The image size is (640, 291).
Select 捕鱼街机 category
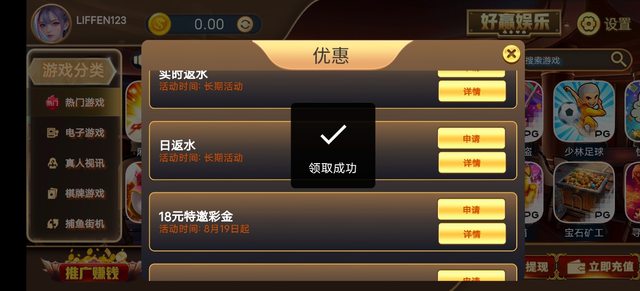click(x=75, y=224)
